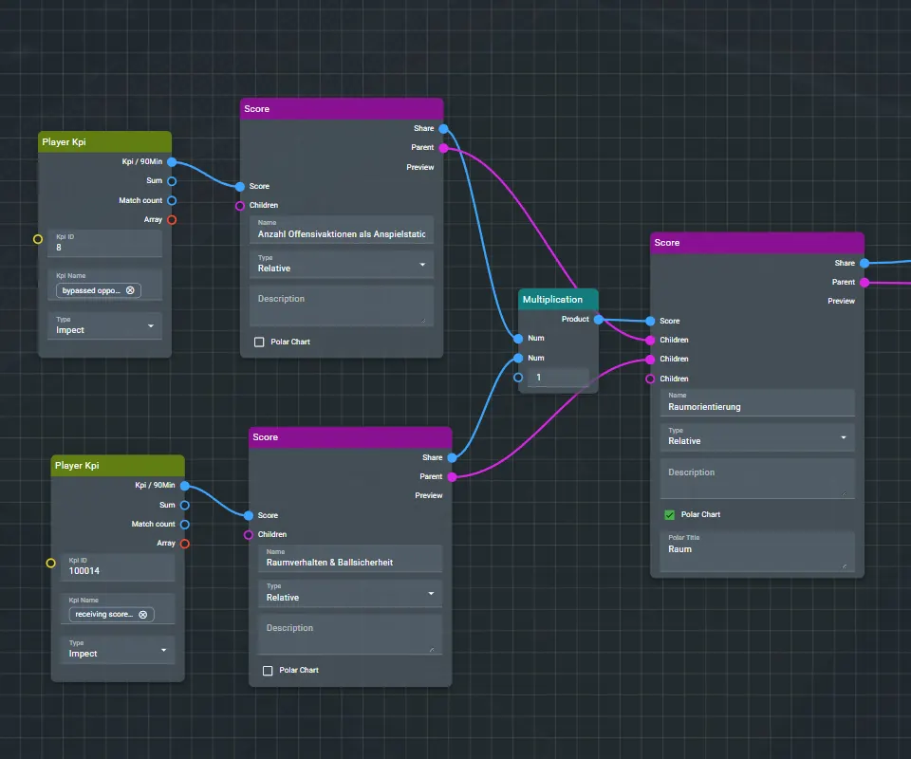
Task: Click Kpi ID field containing 100014
Action: click(x=118, y=566)
